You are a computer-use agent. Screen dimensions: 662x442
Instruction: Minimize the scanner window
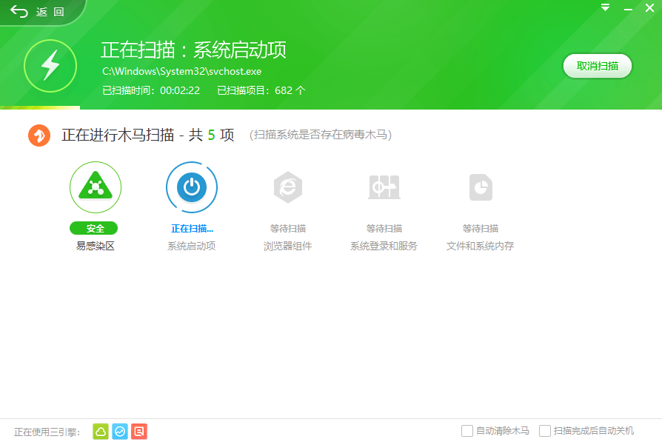628,8
